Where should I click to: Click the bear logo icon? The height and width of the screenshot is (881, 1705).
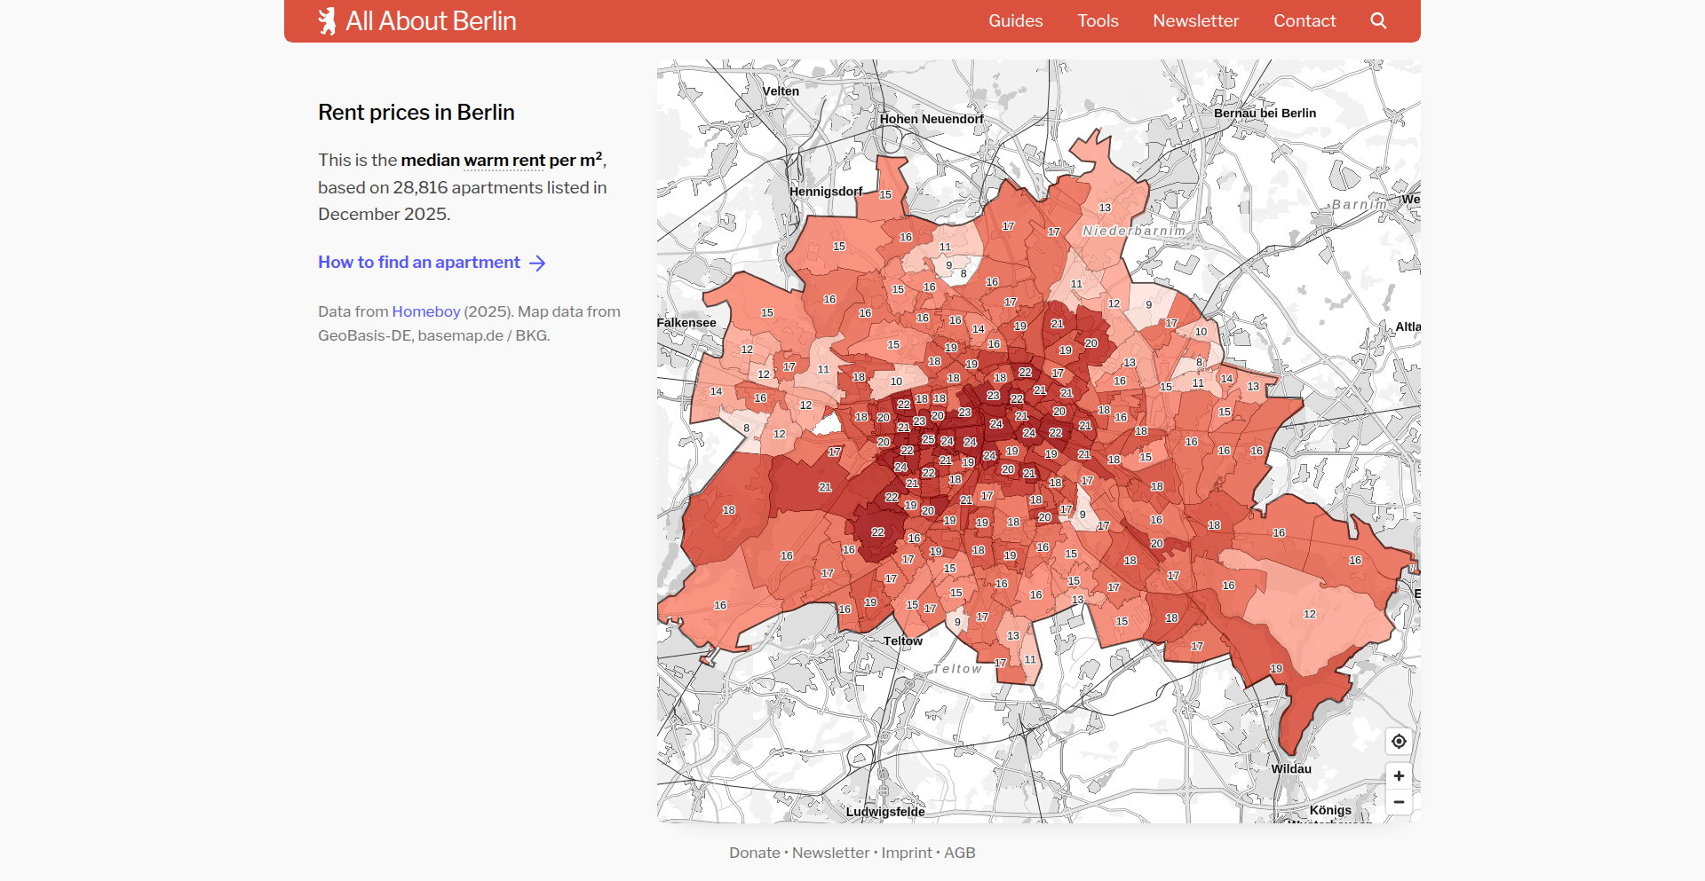(x=328, y=20)
